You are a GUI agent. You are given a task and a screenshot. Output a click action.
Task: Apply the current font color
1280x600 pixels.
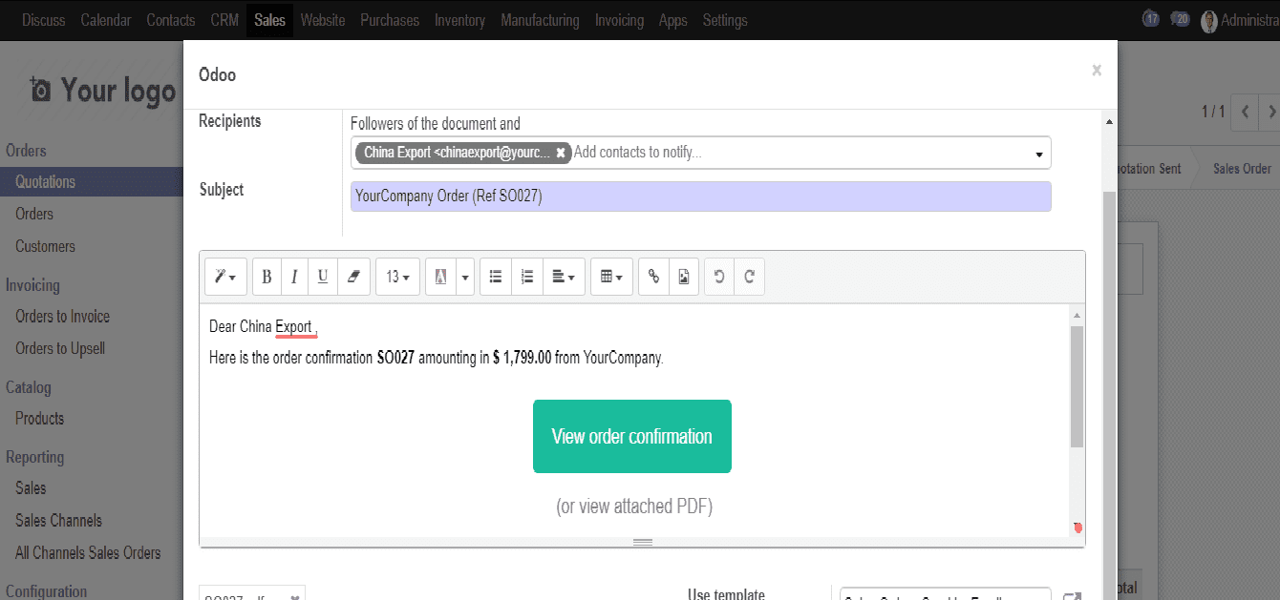point(440,277)
